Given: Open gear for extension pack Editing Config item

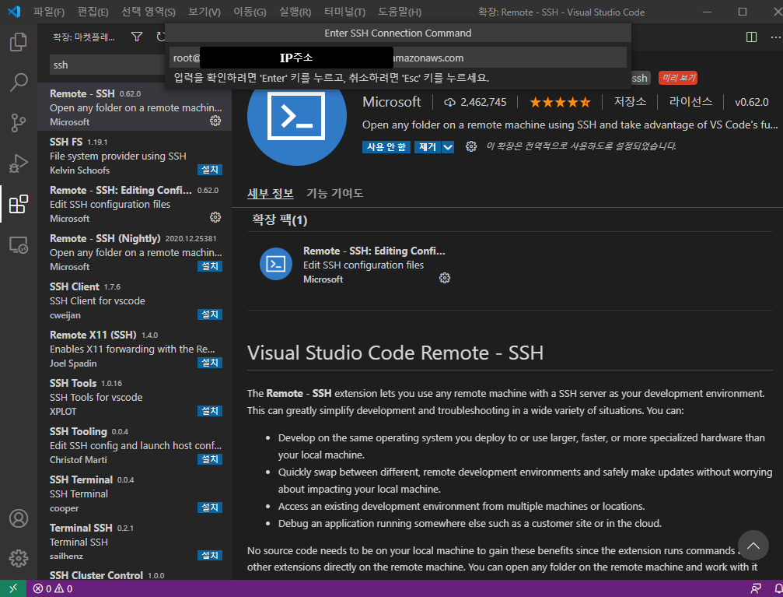Looking at the screenshot, I should pyautogui.click(x=445, y=278).
